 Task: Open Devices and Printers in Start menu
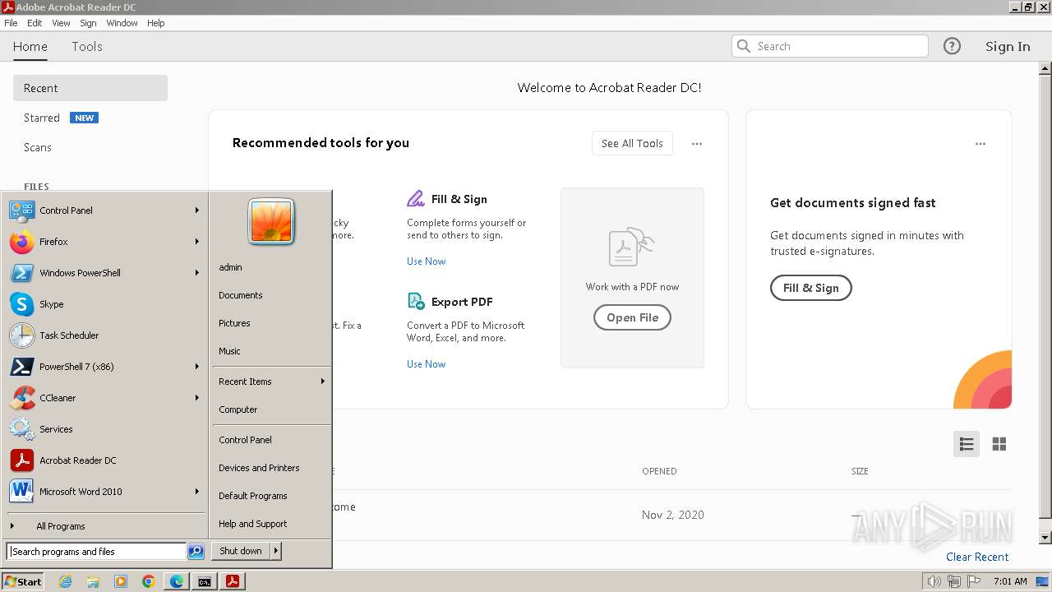(x=259, y=468)
